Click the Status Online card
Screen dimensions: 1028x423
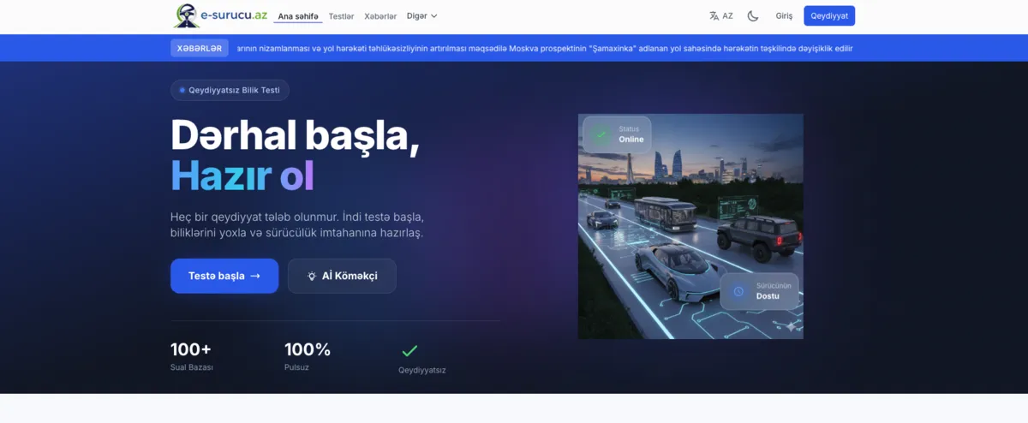[x=617, y=134]
